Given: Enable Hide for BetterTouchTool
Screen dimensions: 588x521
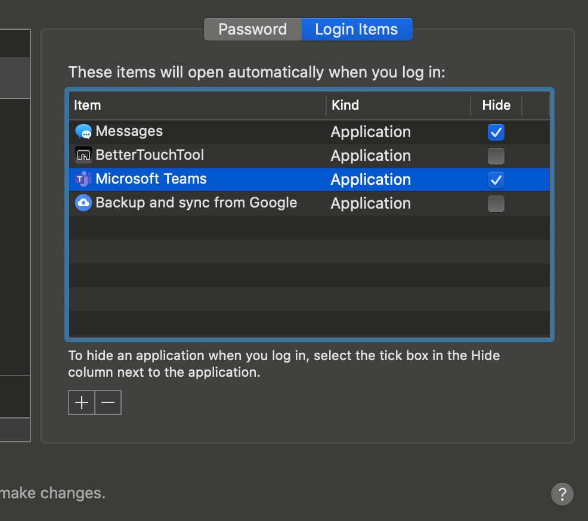Looking at the screenshot, I should (x=496, y=156).
